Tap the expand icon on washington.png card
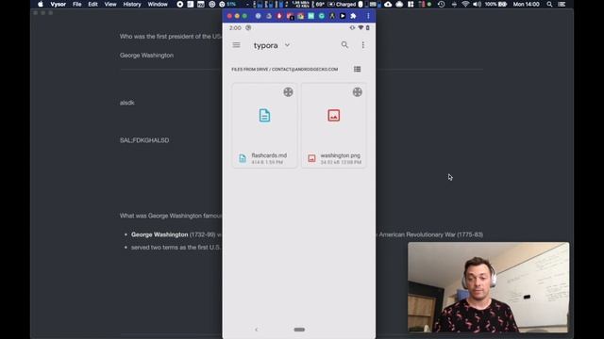The image size is (604, 339). click(357, 92)
